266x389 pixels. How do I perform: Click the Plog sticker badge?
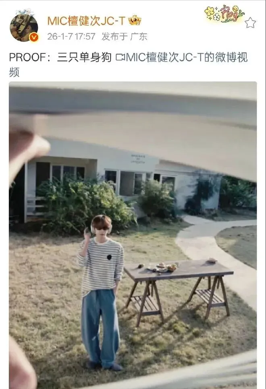coord(224,14)
